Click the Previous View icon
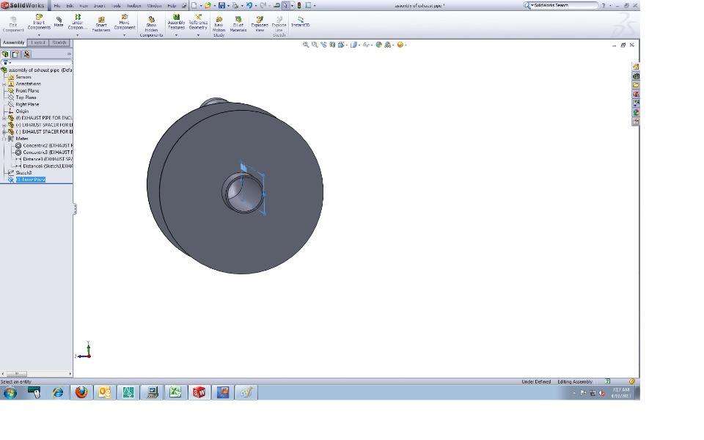This screenshot has height=440, width=704. 323,45
